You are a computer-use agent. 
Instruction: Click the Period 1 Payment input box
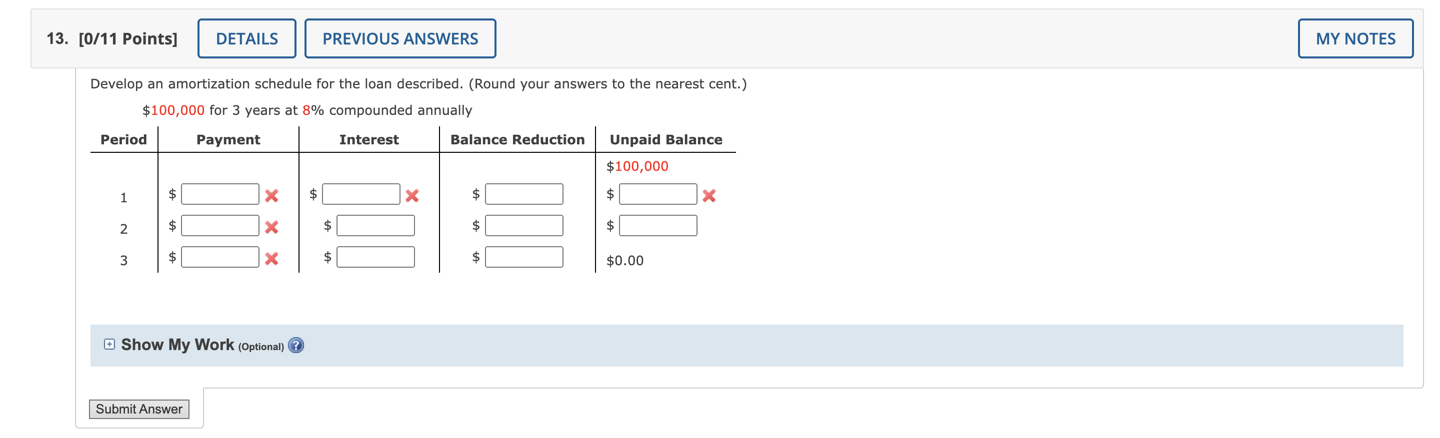219,194
